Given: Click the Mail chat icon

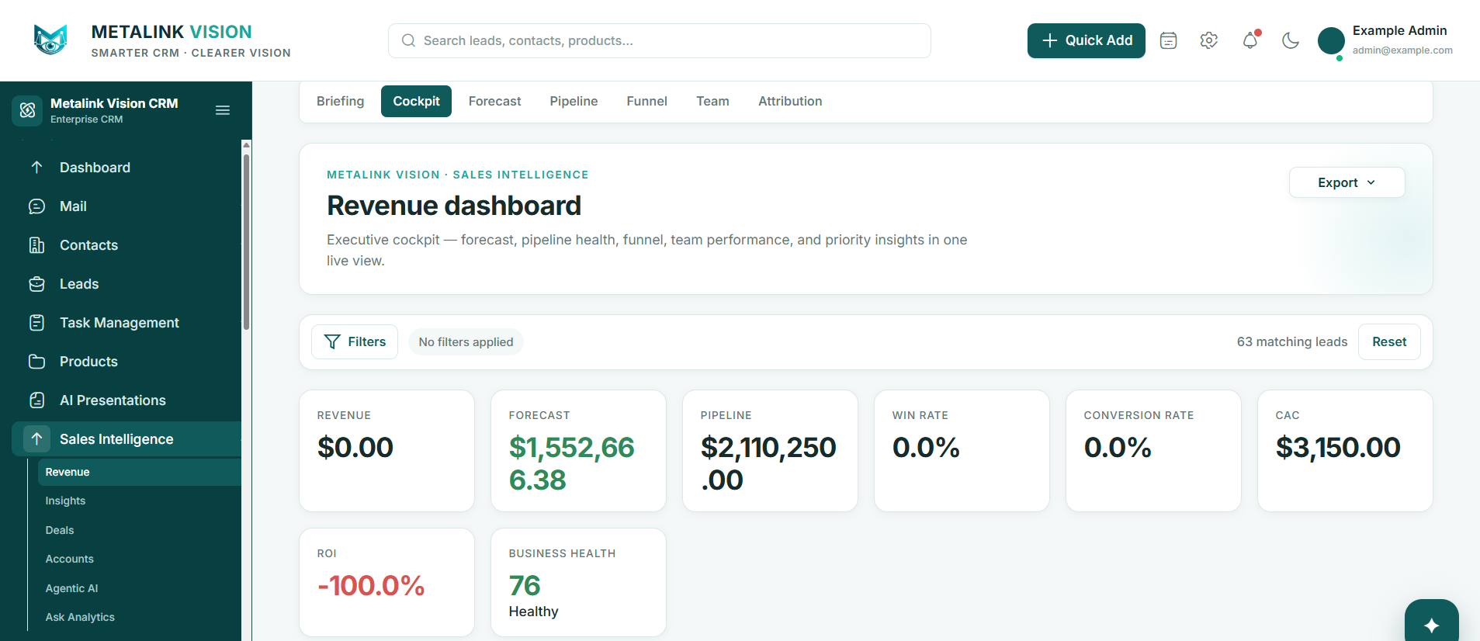Looking at the screenshot, I should coord(36,206).
